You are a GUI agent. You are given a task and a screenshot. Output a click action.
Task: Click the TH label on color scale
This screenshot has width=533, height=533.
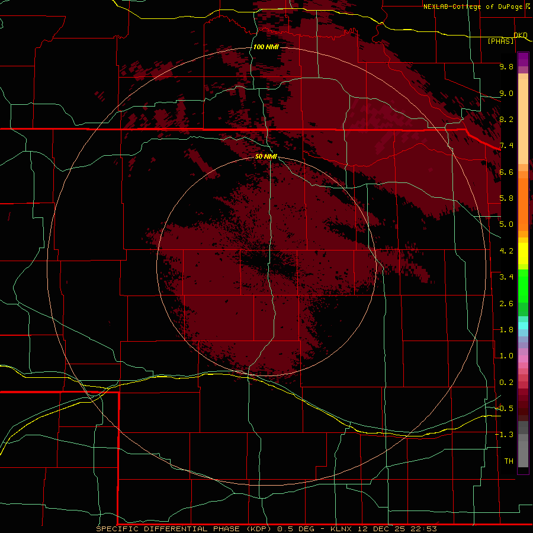[x=509, y=461]
